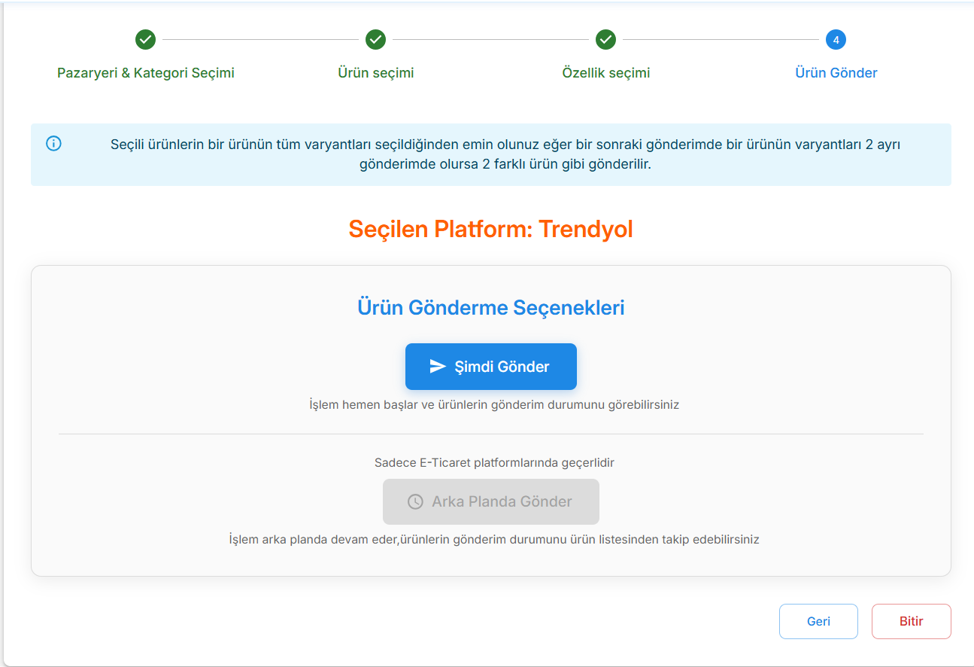
Task: Open the Özellik seçimi step
Action: [x=606, y=72]
